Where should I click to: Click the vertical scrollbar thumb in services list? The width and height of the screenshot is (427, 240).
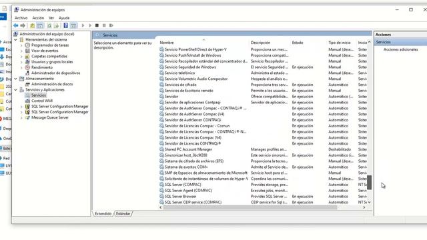[x=369, y=182]
